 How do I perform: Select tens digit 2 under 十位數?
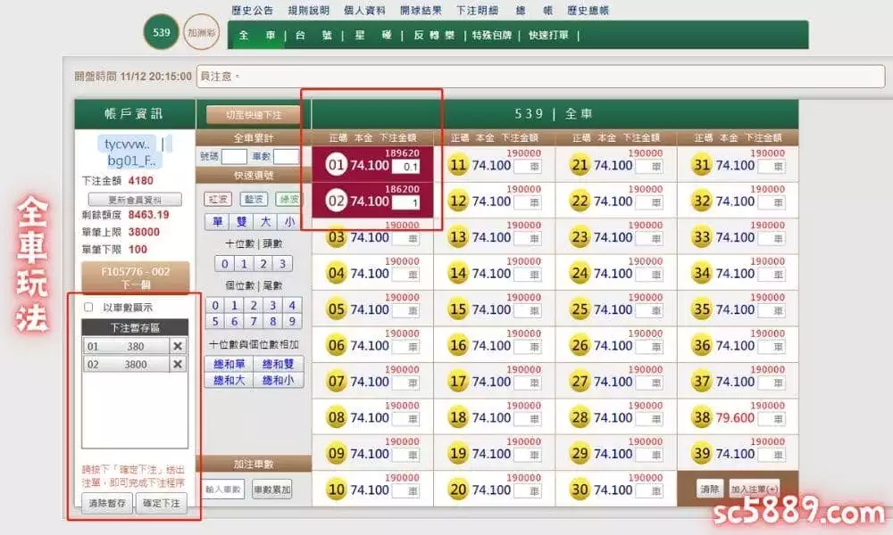(263, 264)
